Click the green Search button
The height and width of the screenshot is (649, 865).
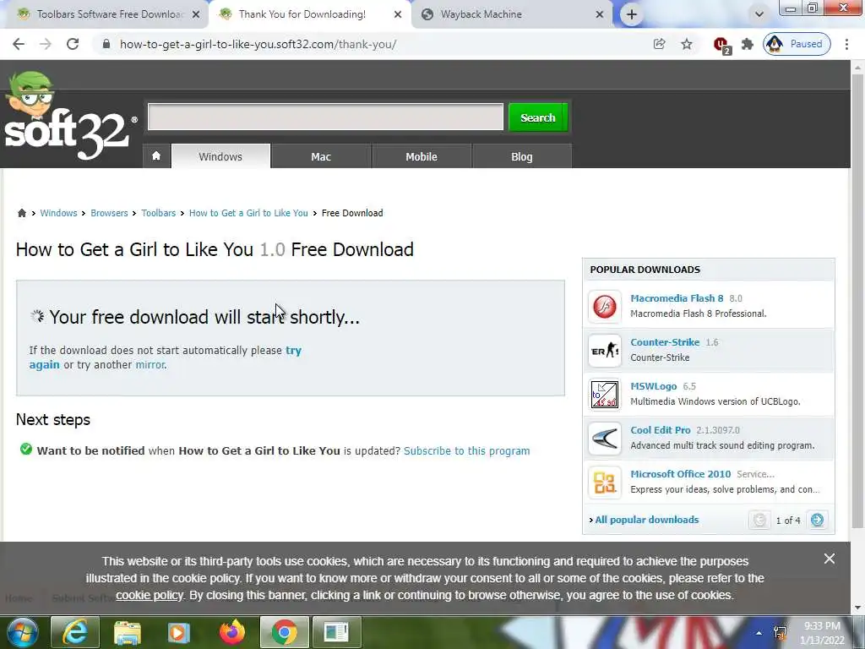538,117
